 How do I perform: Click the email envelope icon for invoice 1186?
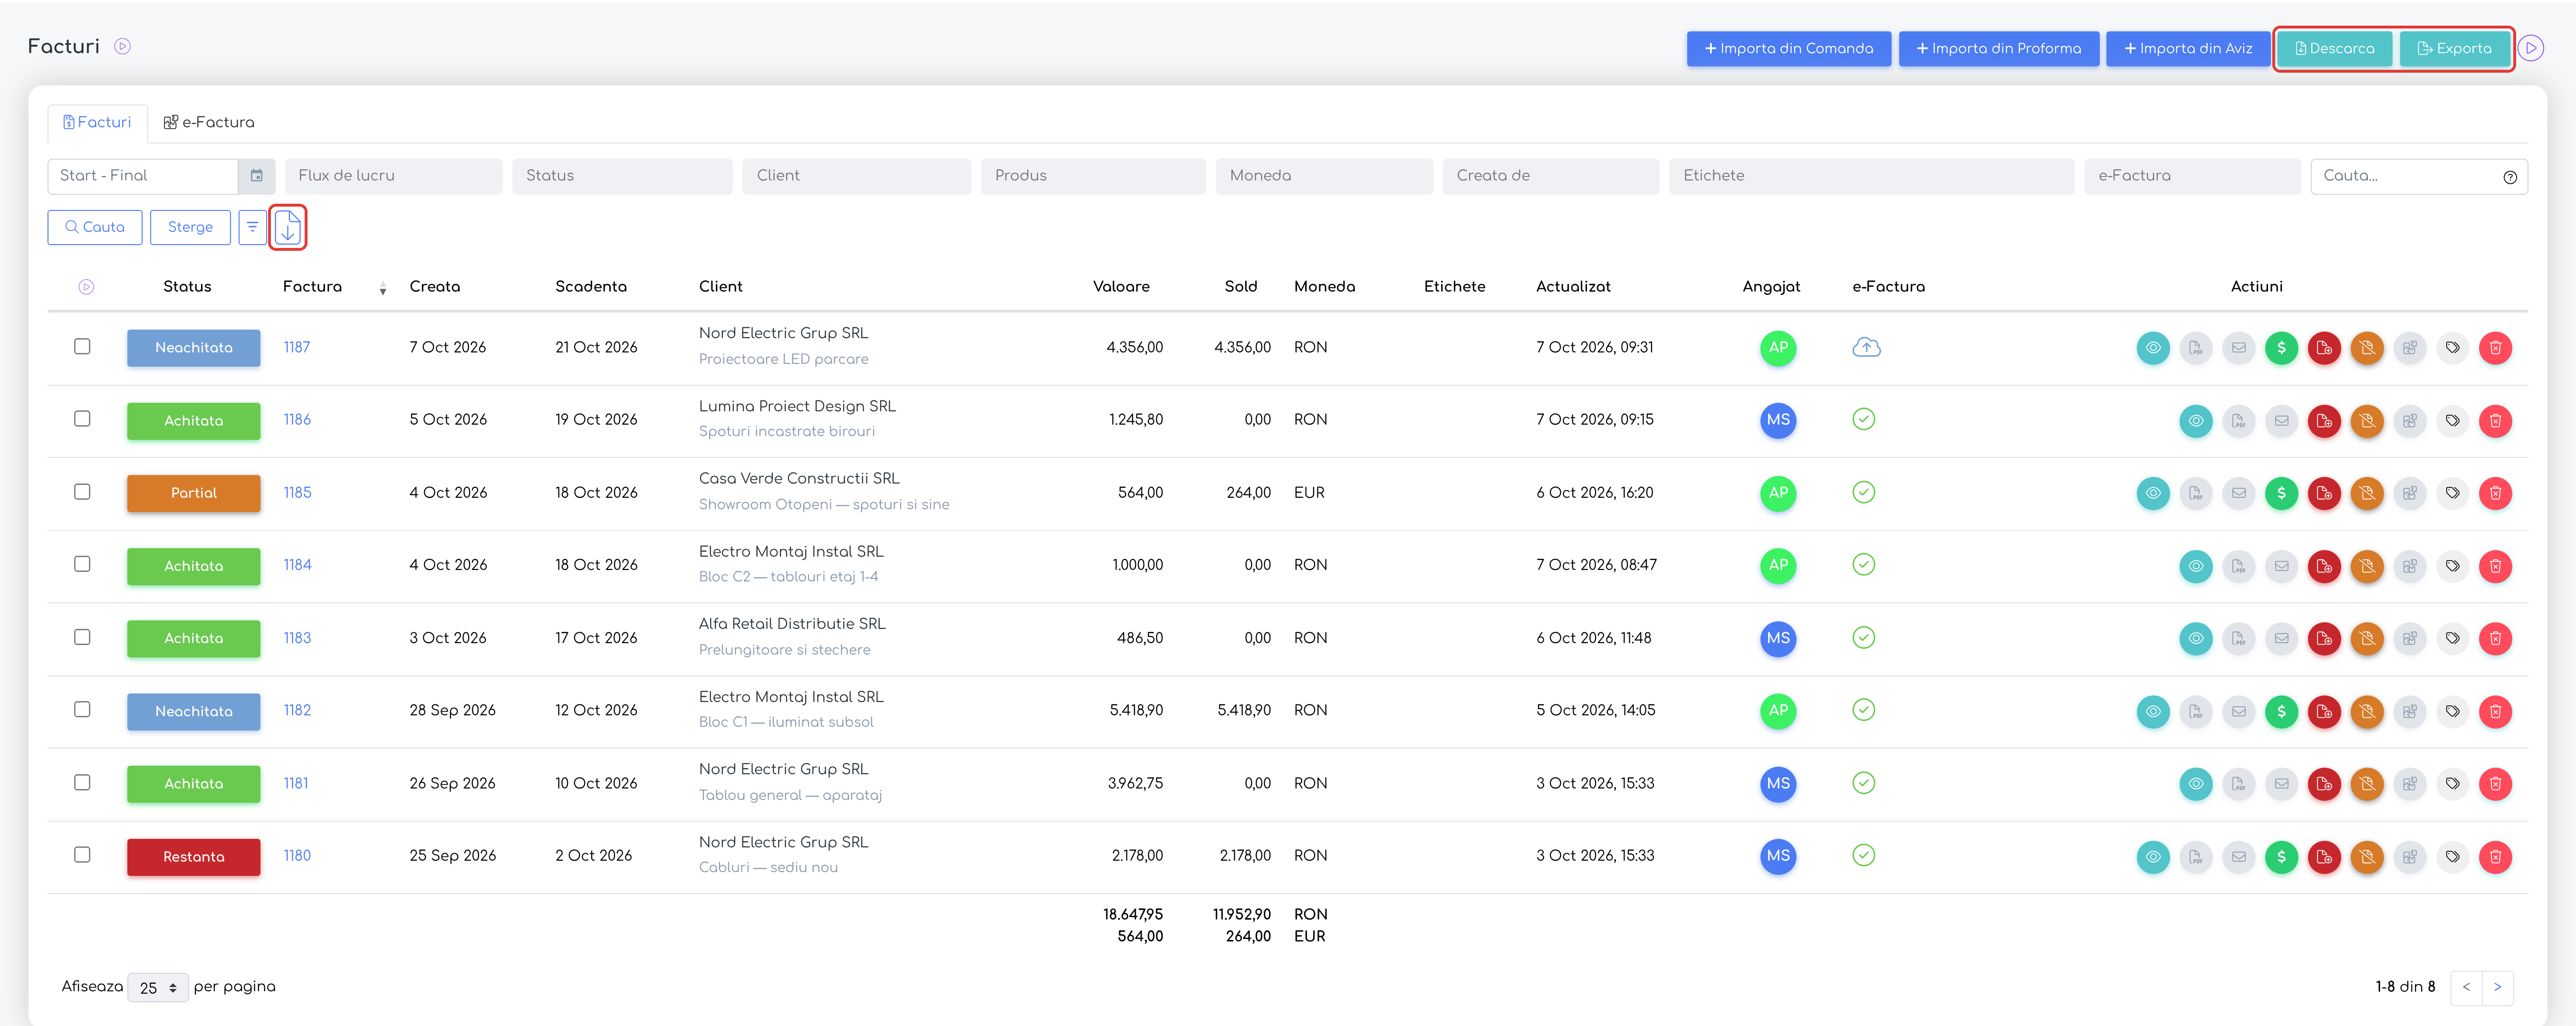pyautogui.click(x=2281, y=420)
